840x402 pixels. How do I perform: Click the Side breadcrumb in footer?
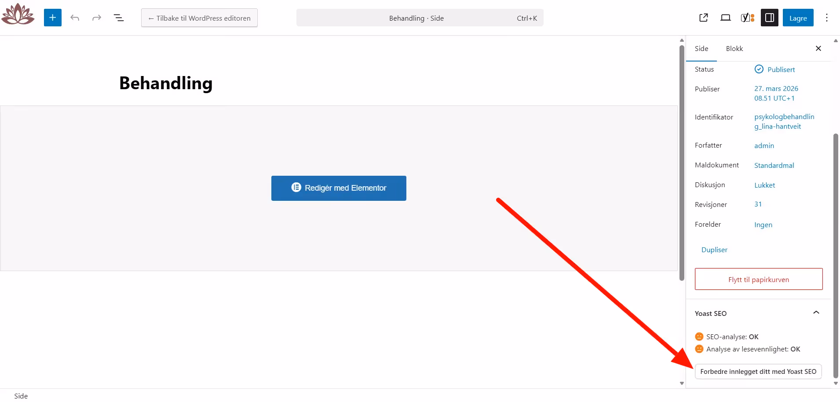tap(21, 396)
